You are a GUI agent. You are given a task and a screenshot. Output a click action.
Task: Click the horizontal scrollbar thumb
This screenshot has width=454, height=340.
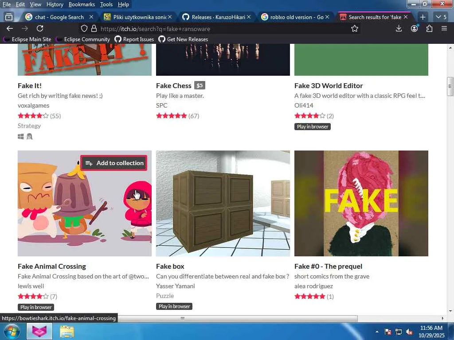click(182, 318)
